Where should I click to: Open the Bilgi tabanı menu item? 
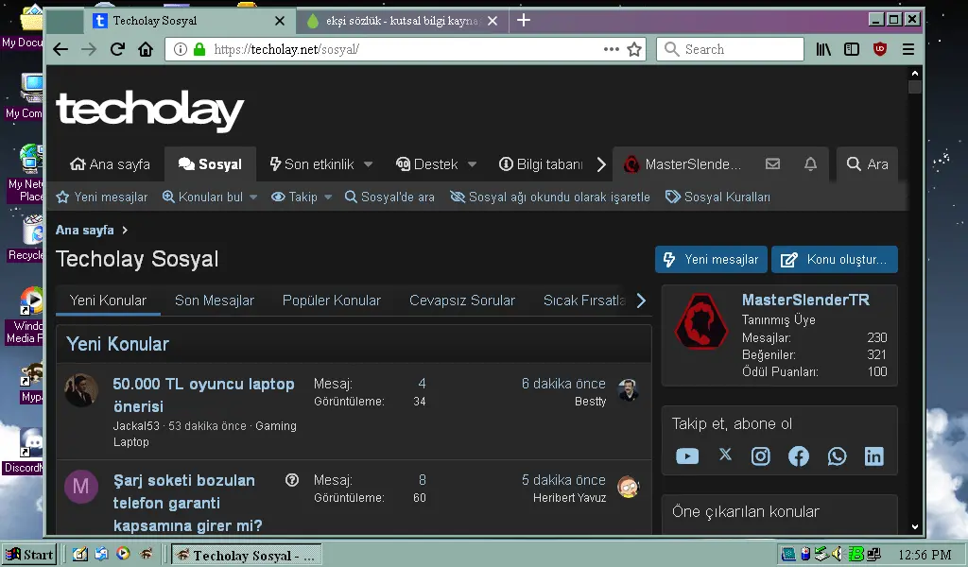click(541, 164)
